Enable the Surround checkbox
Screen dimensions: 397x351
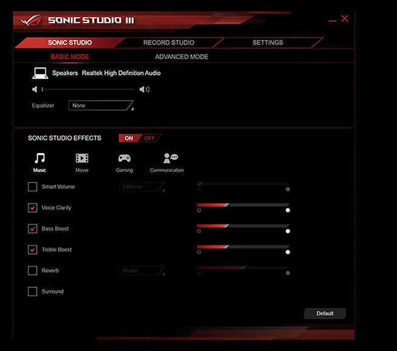32,292
